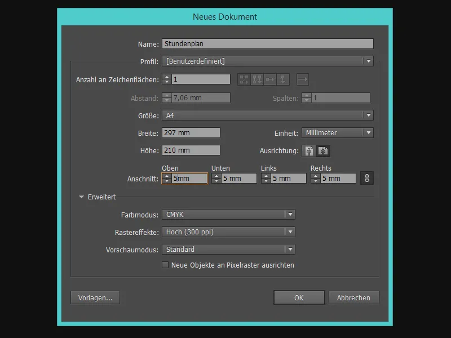
Task: Click the Anzahl an Zeichenflächen stepper arrows
Action: click(x=167, y=79)
